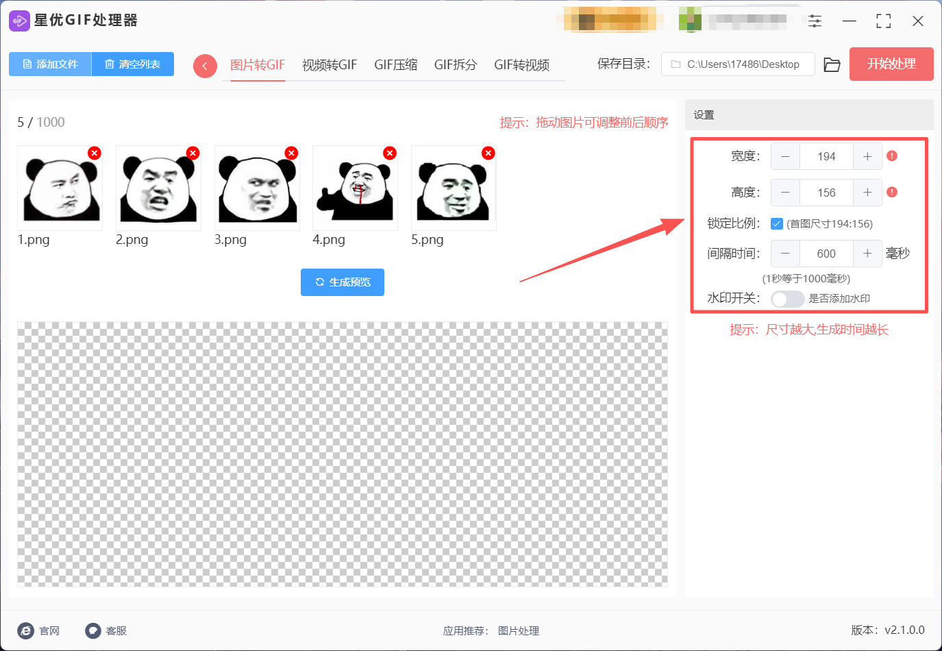Click the save directory path field

pyautogui.click(x=738, y=64)
